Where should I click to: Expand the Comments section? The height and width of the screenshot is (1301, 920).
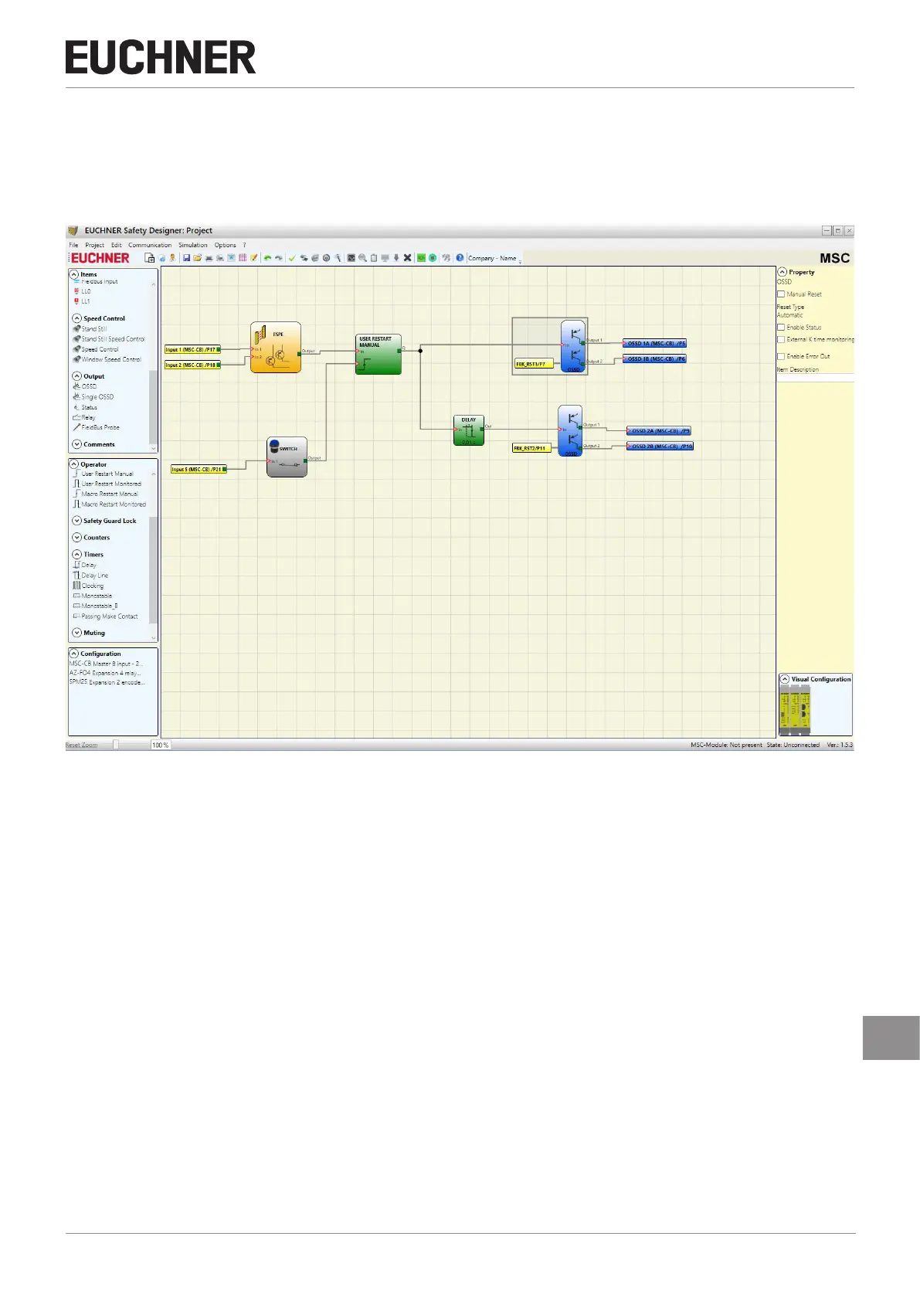76,444
